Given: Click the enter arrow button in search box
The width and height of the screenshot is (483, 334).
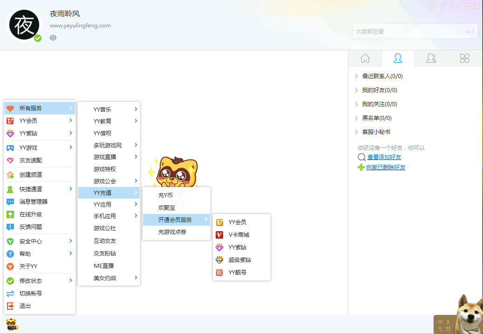Looking at the screenshot, I should (x=470, y=31).
